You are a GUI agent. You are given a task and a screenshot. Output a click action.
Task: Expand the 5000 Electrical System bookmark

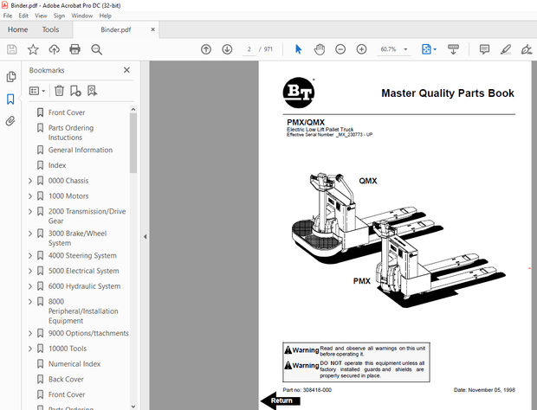30,271
